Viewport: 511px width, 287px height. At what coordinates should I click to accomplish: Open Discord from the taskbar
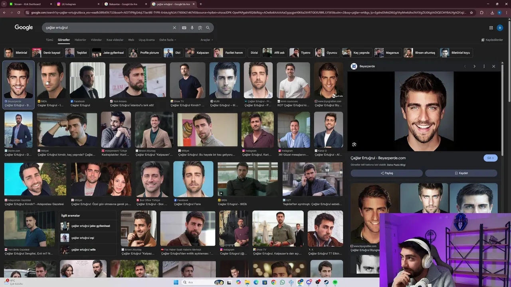point(309,282)
